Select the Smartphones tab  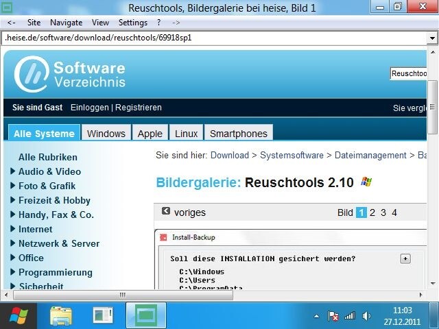239,133
